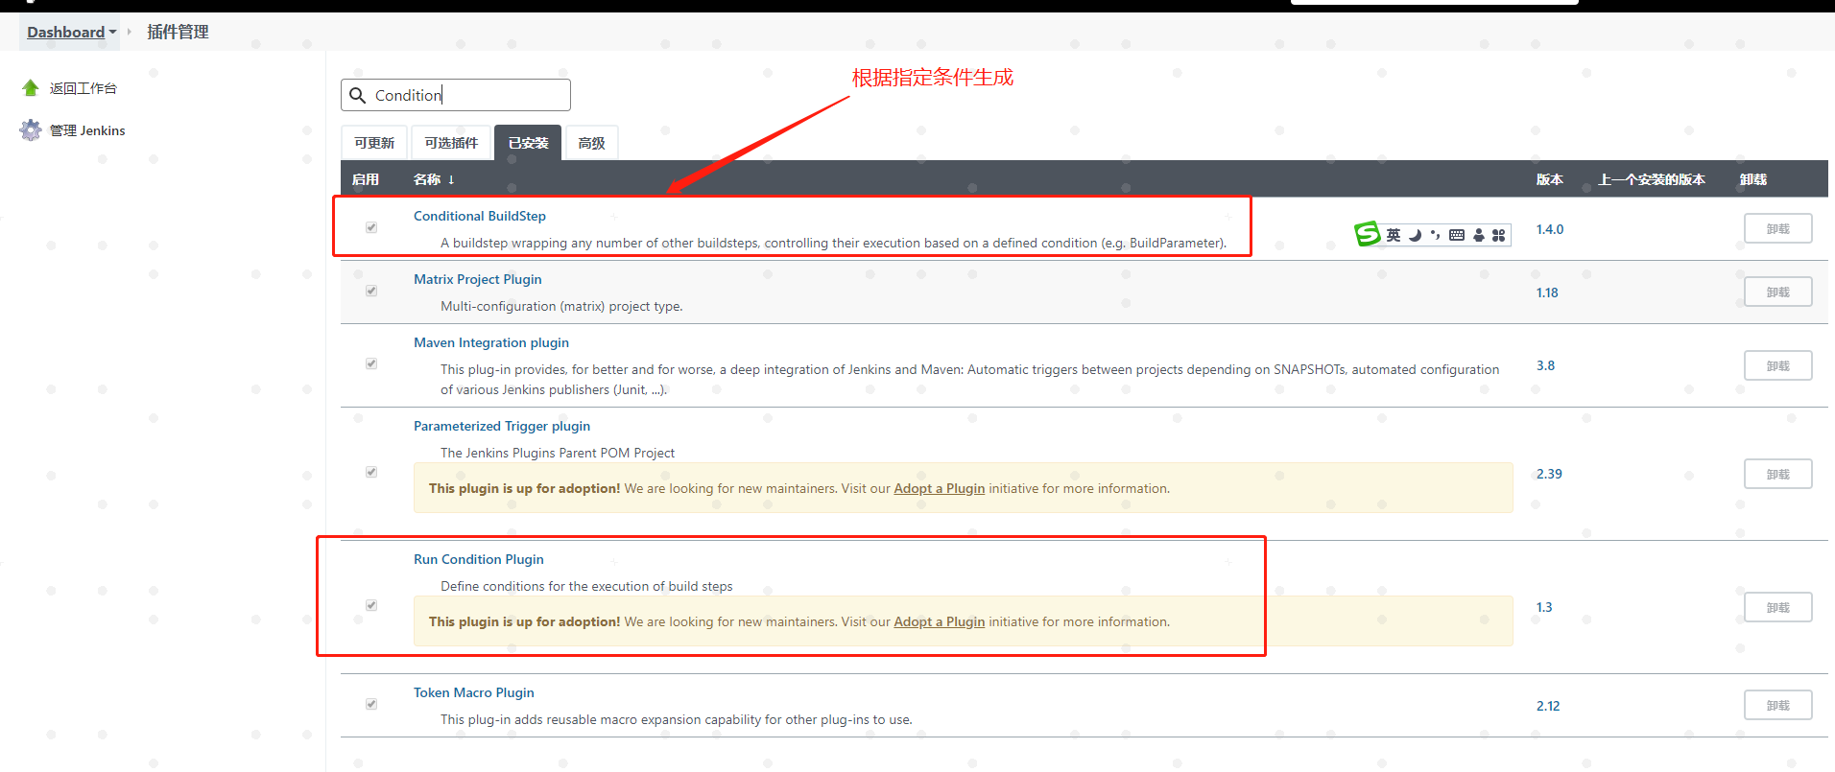Toggle the punctuation icon in the Sogou bar
Screen dimensions: 1835x772
tap(1435, 235)
